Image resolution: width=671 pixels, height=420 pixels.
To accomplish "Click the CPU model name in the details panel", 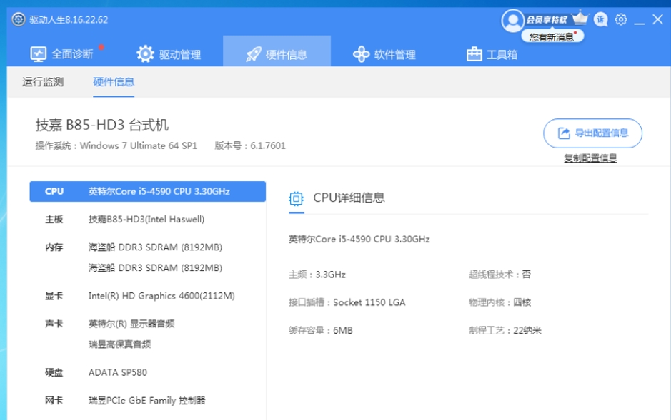I will tap(359, 239).
